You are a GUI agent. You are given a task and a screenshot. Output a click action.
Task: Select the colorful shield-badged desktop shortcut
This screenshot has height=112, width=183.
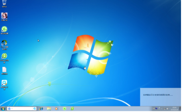click(x=5, y=45)
